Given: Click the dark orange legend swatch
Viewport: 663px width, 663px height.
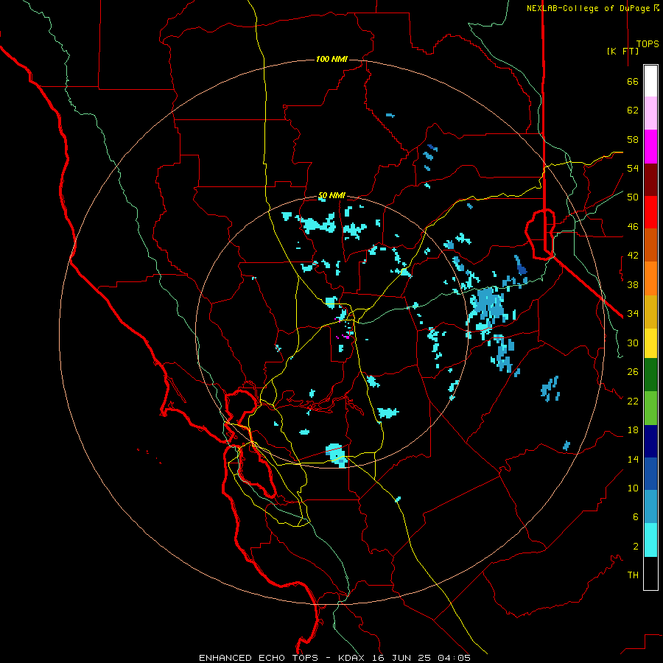Looking at the screenshot, I should point(650,245).
